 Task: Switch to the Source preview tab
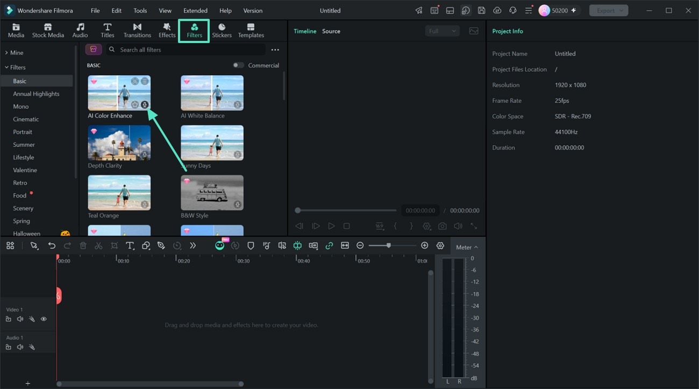[x=331, y=31]
